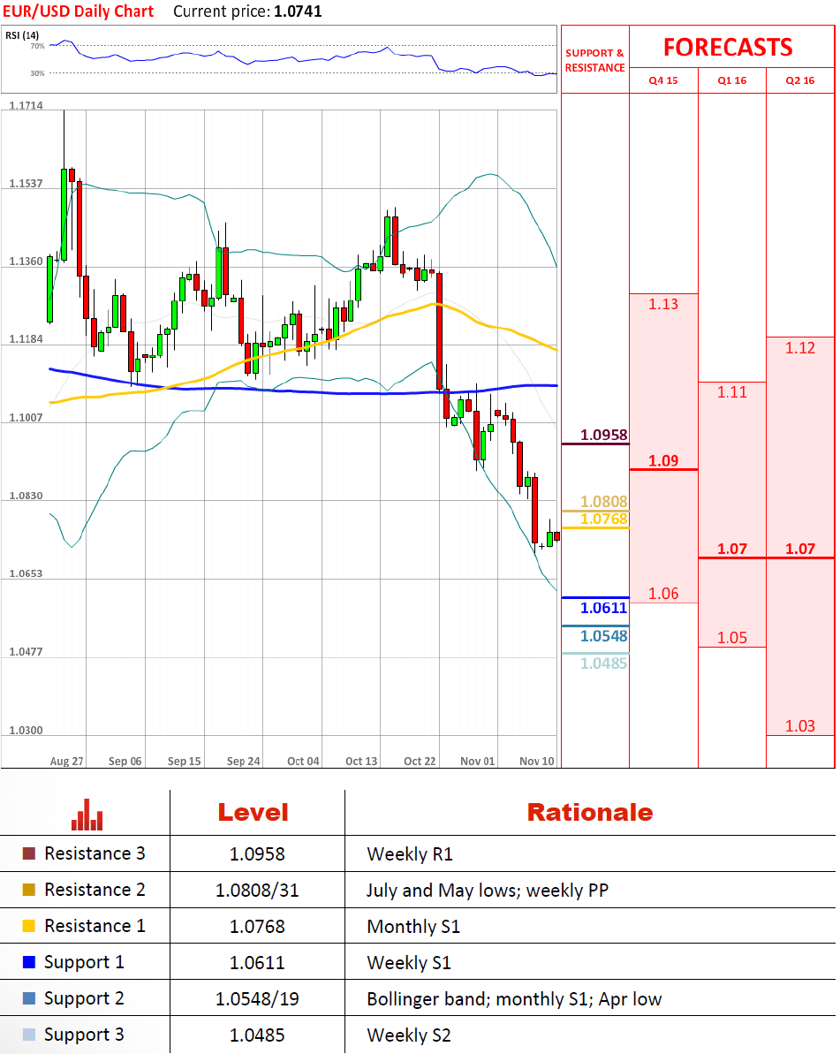Select the 'Resistance 3' row label

pyautogui.click(x=95, y=853)
